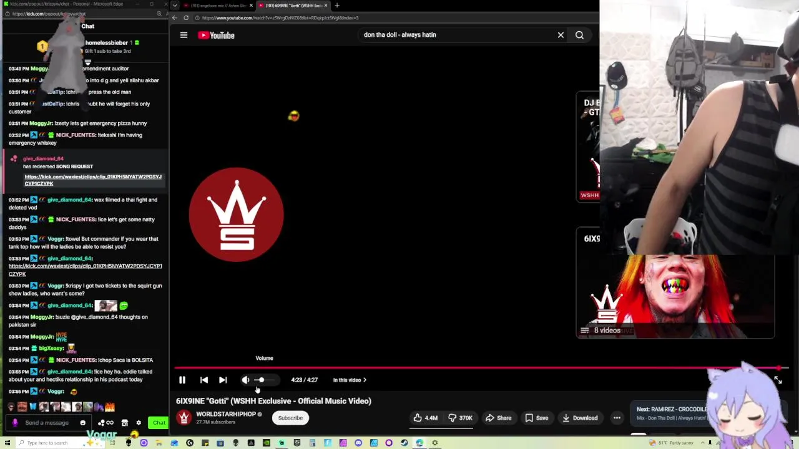Screen dimensions: 799x449
Task: Expand the 'In this video' chapters
Action: click(x=350, y=380)
